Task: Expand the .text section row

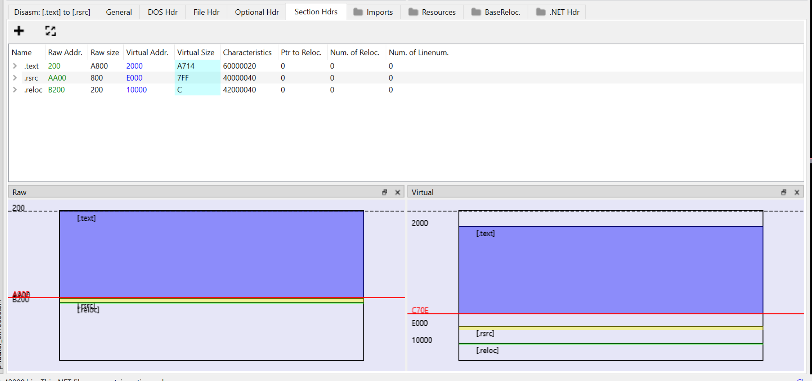Action: 14,66
